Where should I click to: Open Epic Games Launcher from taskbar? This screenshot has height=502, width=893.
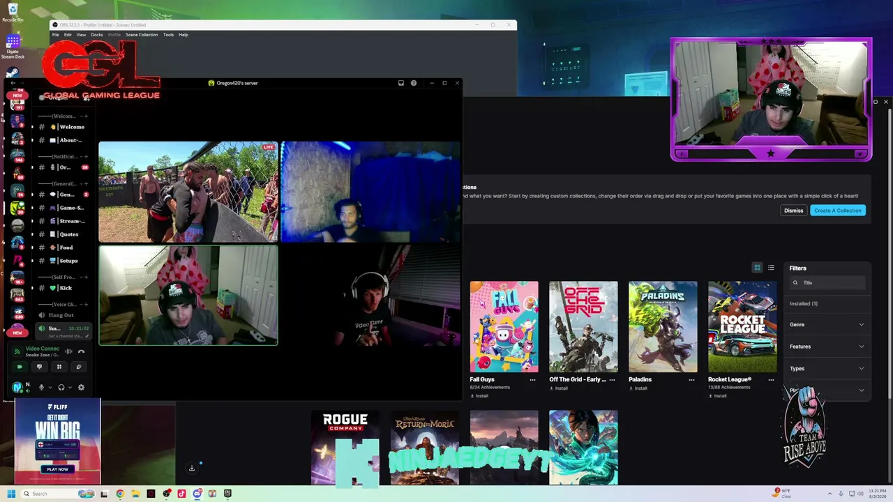pyautogui.click(x=227, y=494)
